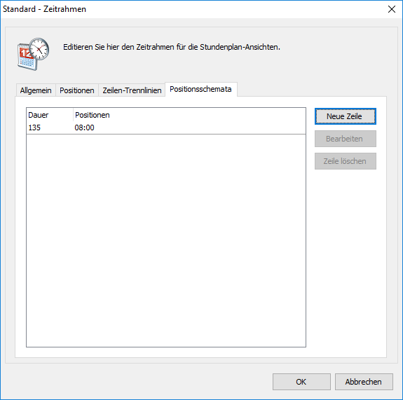The image size is (403, 400).
Task: Close the Standard - Zeitrahmen dialog
Action: coord(392,9)
